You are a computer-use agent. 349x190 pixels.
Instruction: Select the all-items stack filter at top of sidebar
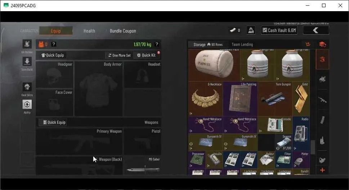[x=322, y=44]
